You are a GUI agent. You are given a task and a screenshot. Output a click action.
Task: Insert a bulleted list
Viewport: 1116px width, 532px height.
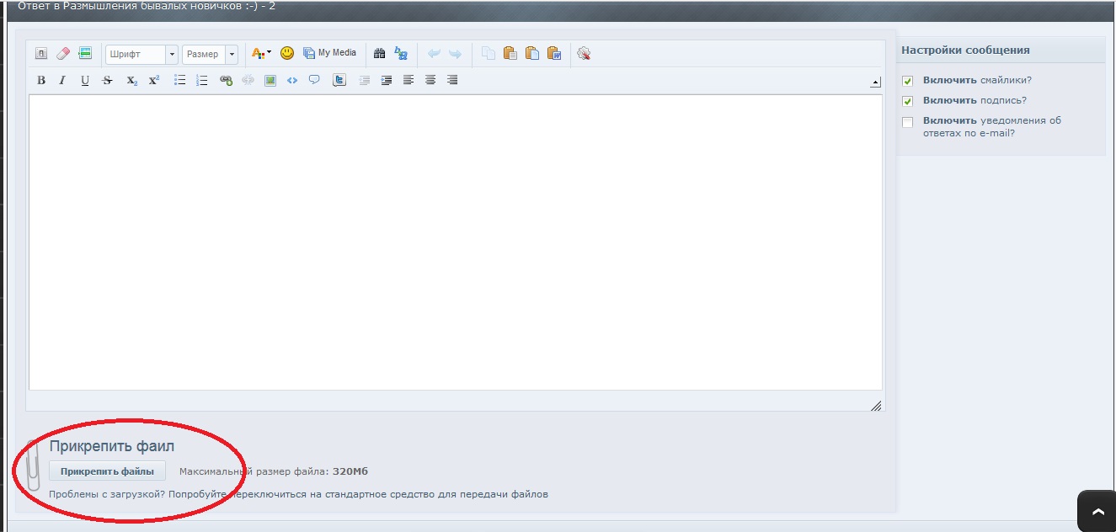tap(179, 81)
